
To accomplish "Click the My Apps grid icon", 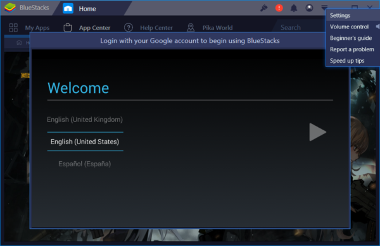I will 13,28.
